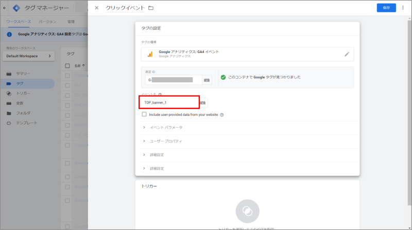Open variable picker beside event name field

[x=203, y=103]
